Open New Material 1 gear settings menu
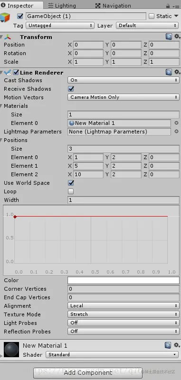Image resolution: width=181 pixels, height=380 pixels. [177, 345]
